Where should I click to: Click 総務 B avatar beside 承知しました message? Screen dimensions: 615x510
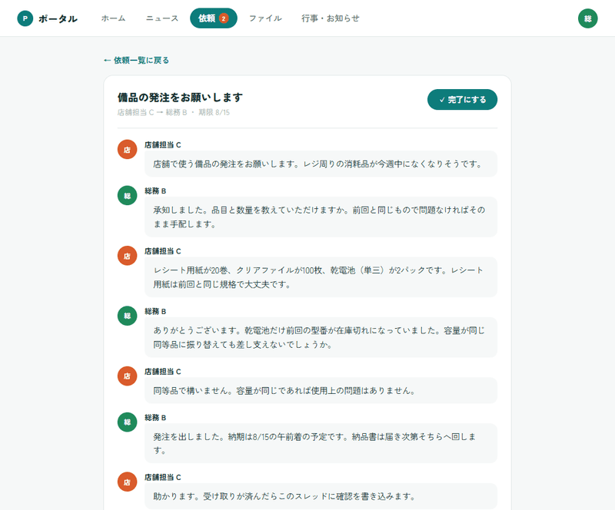pos(127,195)
